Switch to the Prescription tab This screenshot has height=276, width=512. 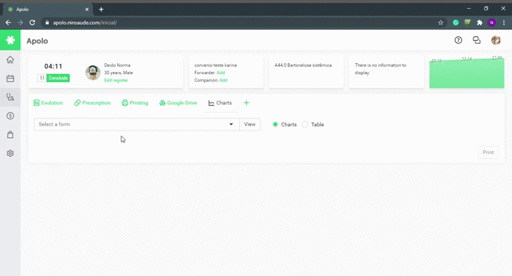pos(92,102)
